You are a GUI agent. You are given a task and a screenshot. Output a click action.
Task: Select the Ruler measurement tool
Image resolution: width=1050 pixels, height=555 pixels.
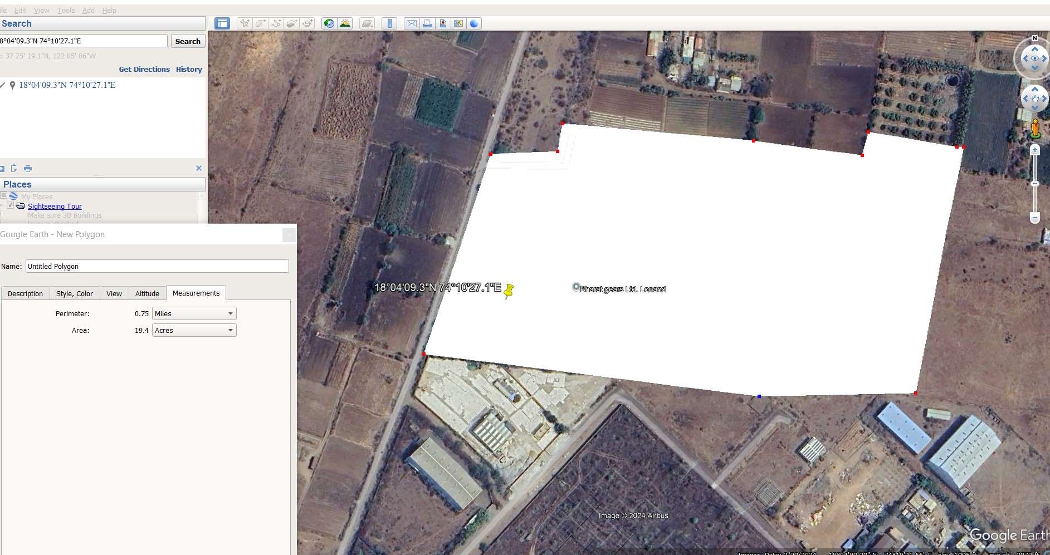(x=389, y=23)
